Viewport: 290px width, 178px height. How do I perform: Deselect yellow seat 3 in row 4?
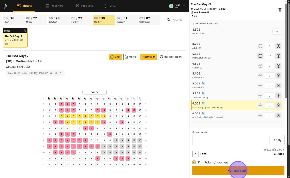pyautogui.click(x=61, y=116)
